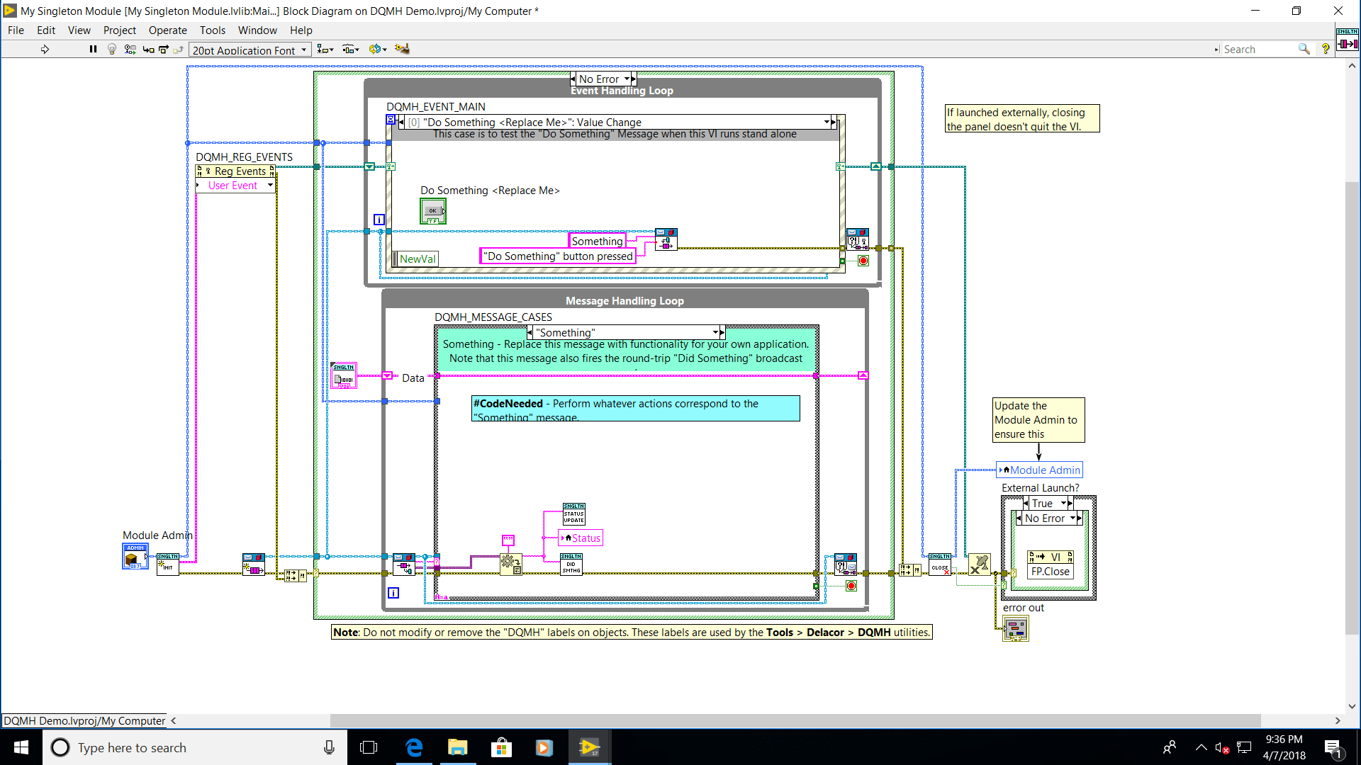1361x765 pixels.
Task: Open the Reorder dropdown
Action: coord(378,49)
